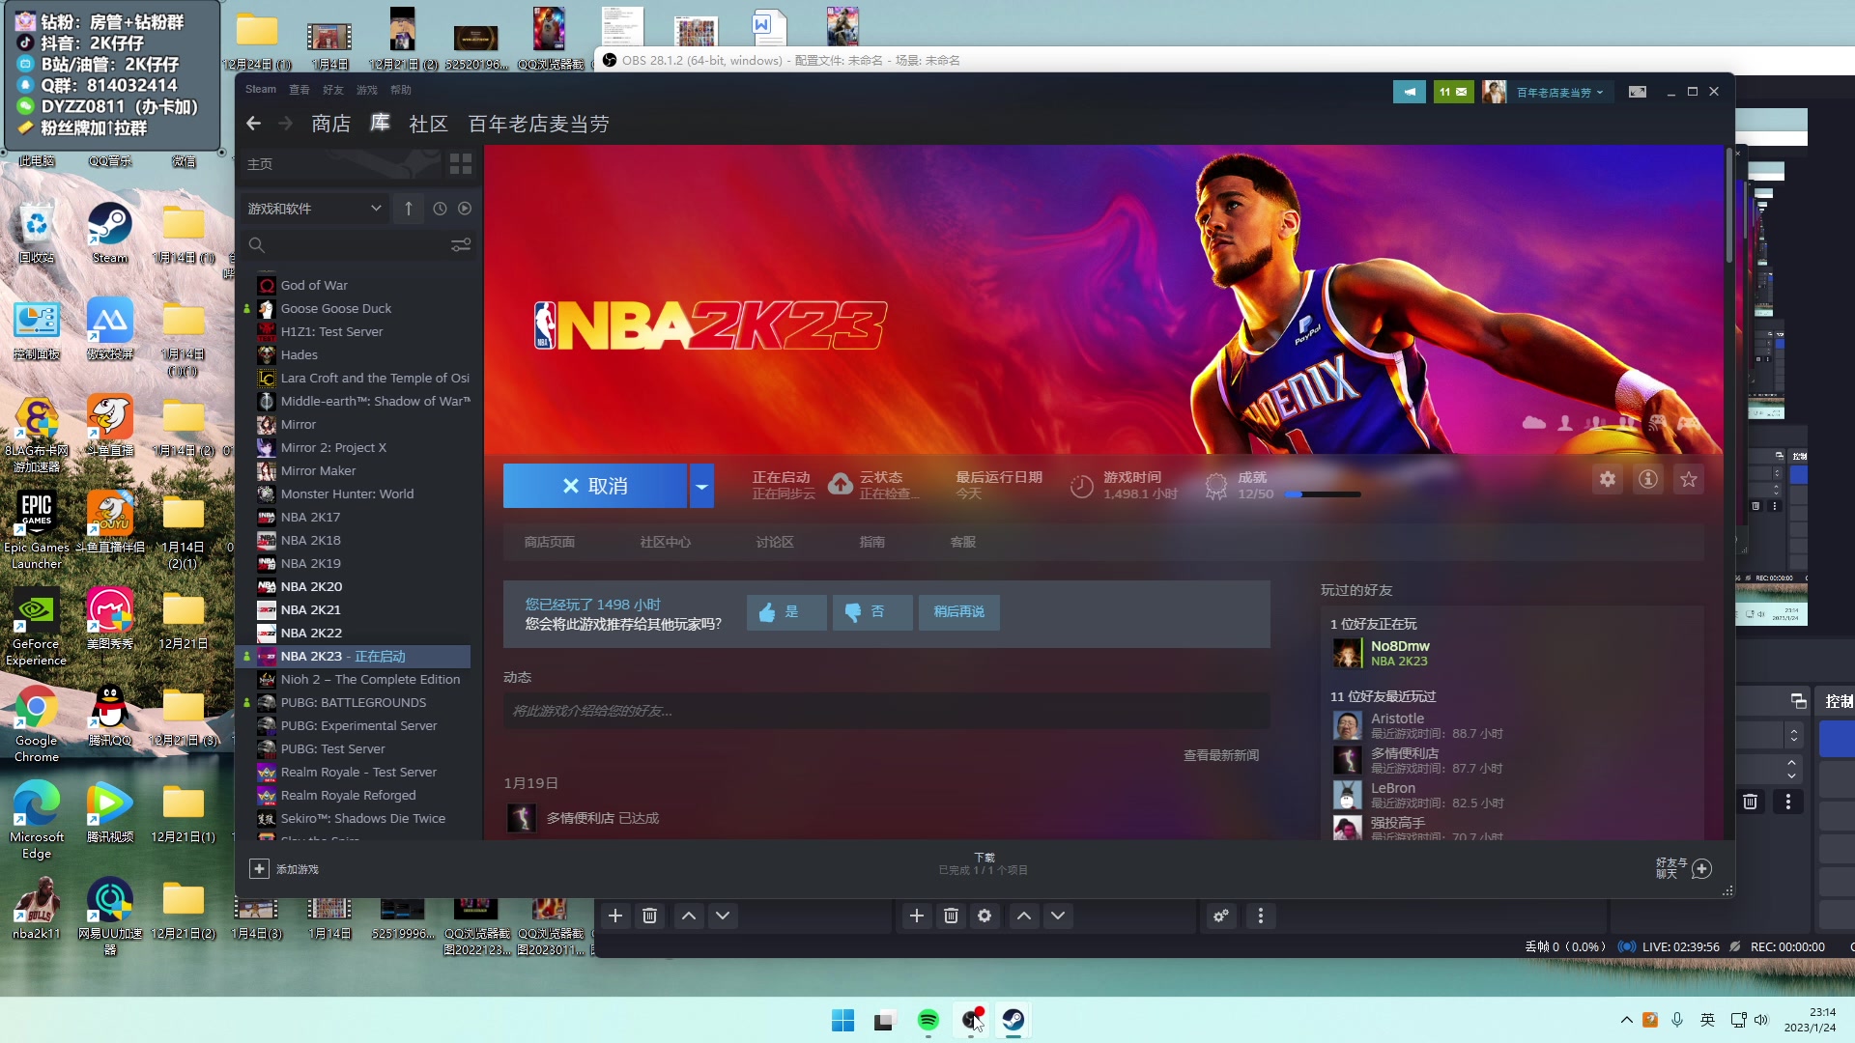Screen dimensions: 1855x1043
Task: Toggle the input method 英 indicator
Action: (x=1708, y=1020)
